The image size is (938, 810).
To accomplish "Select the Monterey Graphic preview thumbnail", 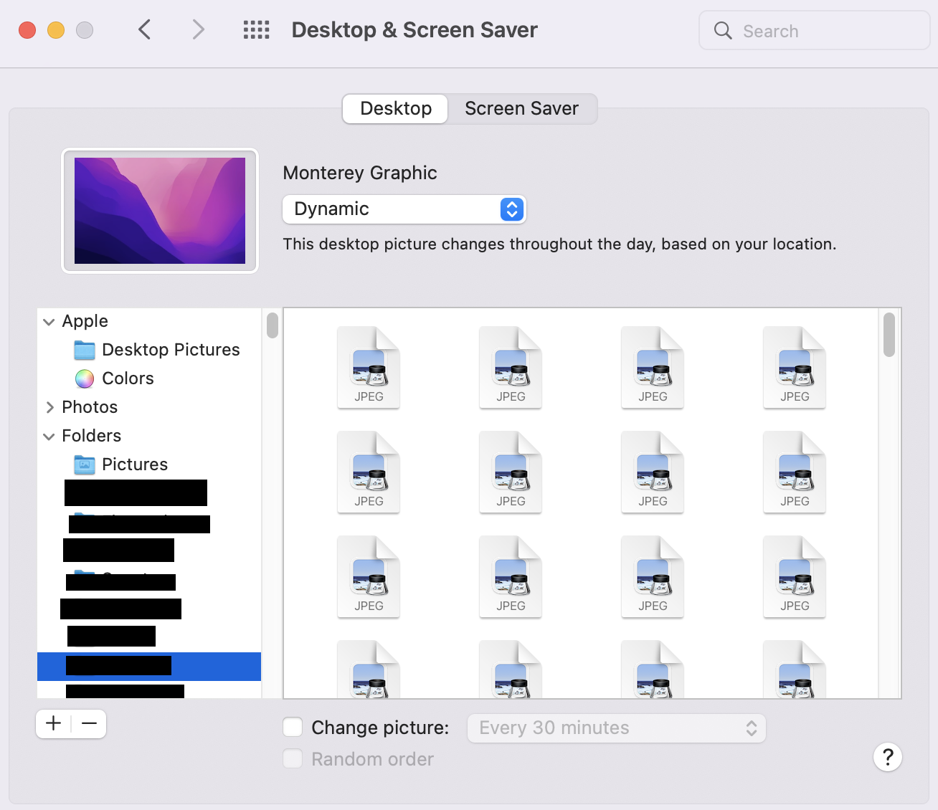I will [x=159, y=210].
